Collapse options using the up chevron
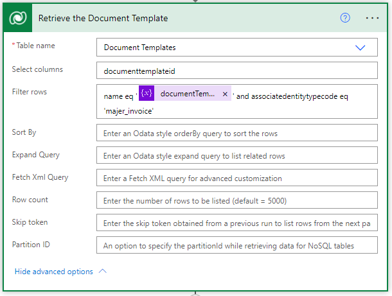The image size is (392, 296). pos(102,271)
